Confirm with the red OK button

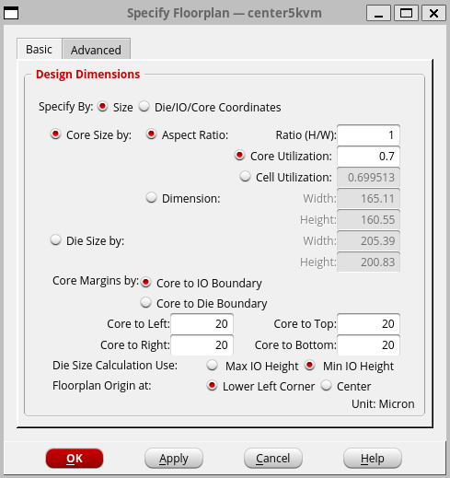pos(75,459)
